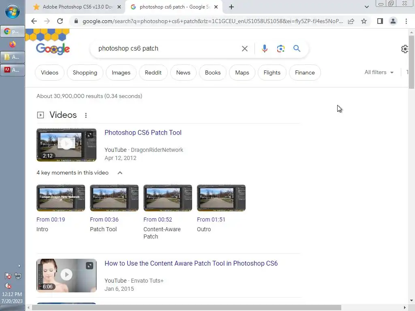Image resolution: width=415 pixels, height=311 pixels.
Task: Play the 2:12 Patch Tool video thumbnail
Action: point(66,145)
